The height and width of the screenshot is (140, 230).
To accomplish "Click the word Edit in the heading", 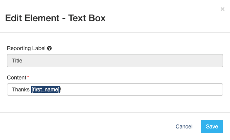I will [14, 18].
